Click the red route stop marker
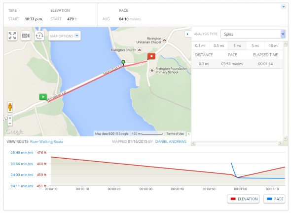The height and width of the screenshot is (213, 291). pyautogui.click(x=151, y=56)
